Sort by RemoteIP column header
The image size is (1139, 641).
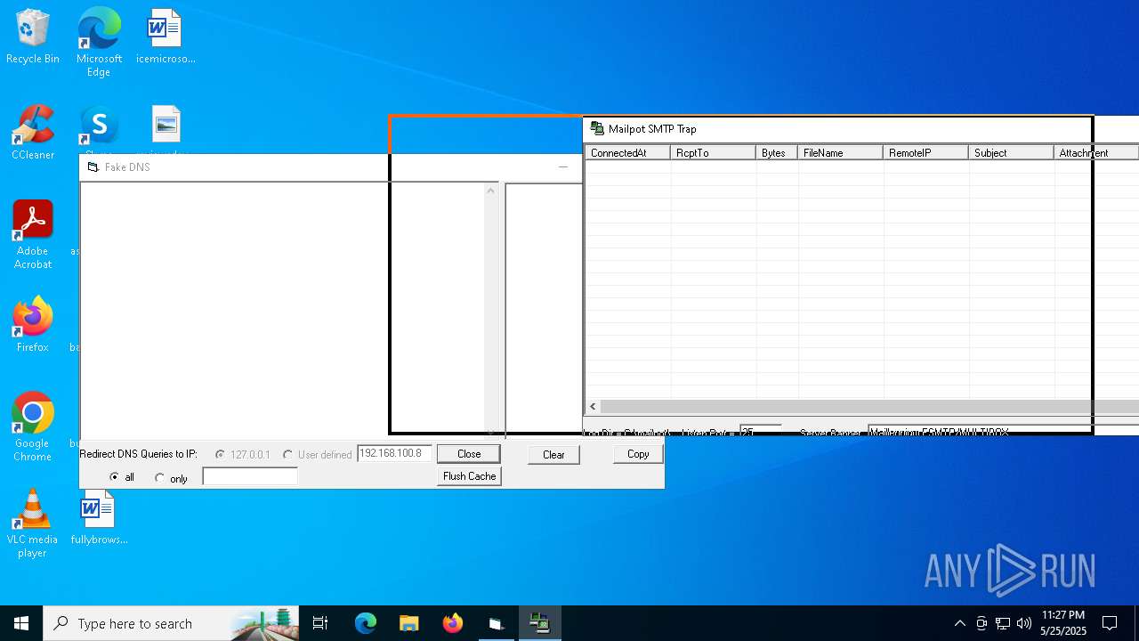point(925,153)
